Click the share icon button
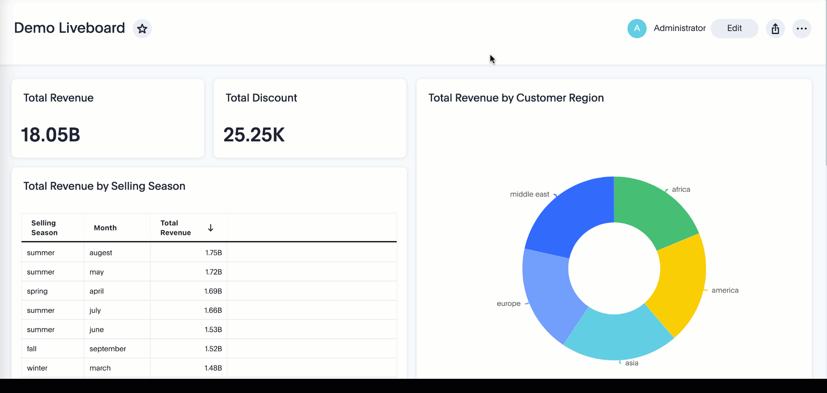Viewport: 827px width, 393px height. point(775,29)
